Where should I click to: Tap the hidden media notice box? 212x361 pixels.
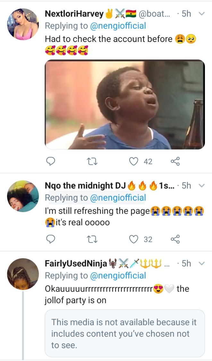[x=124, y=333]
